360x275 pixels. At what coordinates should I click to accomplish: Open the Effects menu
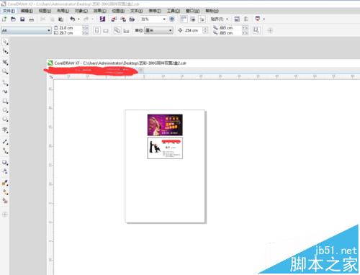99,11
